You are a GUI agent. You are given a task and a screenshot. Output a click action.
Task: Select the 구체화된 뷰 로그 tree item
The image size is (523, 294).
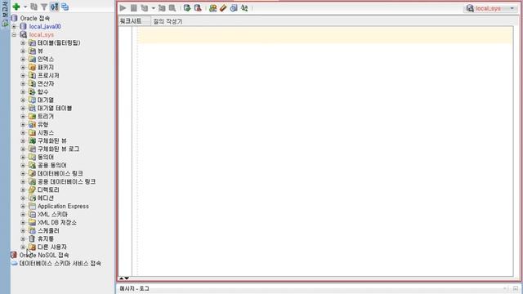coord(58,149)
